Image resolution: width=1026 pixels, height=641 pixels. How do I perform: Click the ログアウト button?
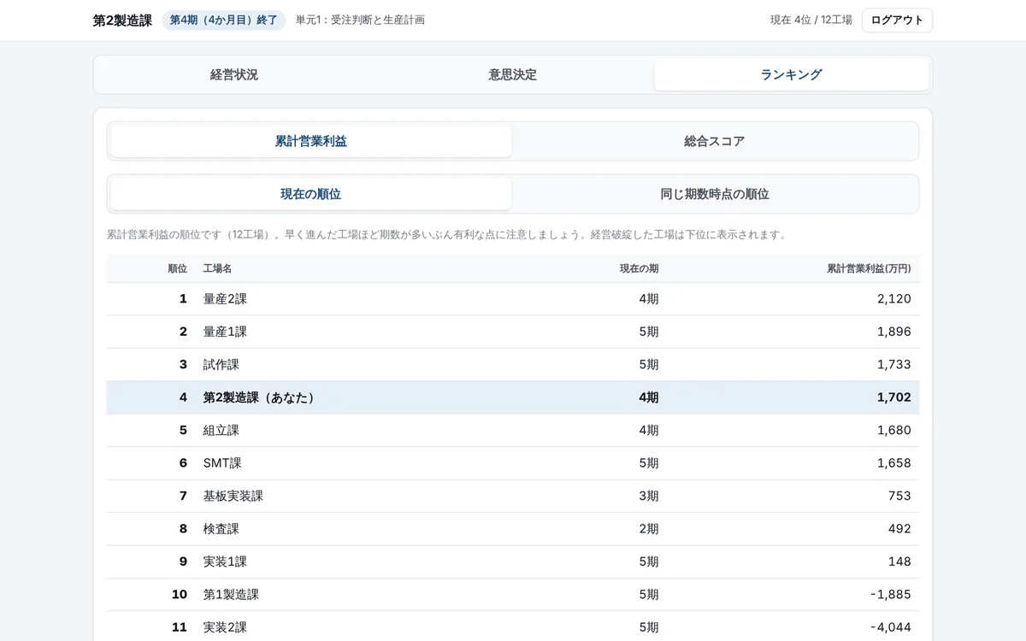pos(897,21)
